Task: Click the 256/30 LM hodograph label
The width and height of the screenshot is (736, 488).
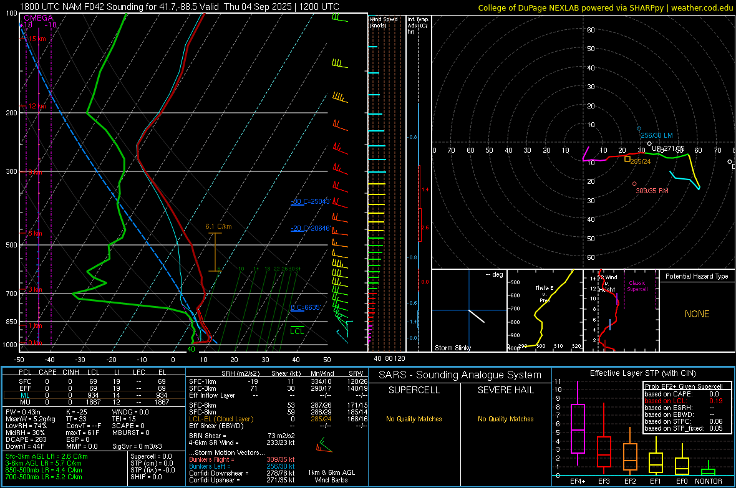Action: [x=657, y=136]
